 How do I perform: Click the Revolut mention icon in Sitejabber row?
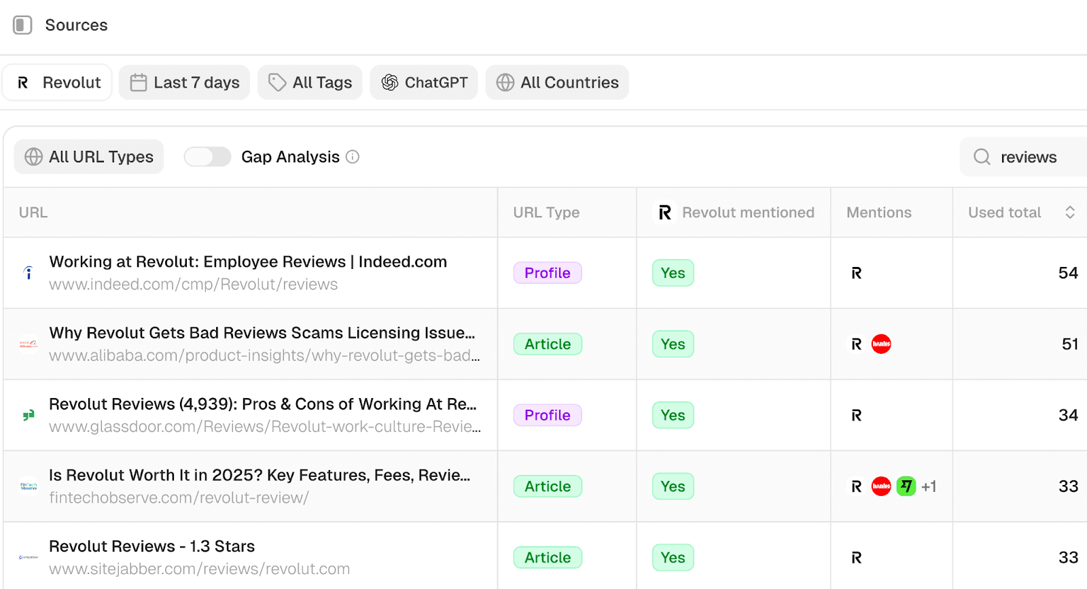[857, 558]
